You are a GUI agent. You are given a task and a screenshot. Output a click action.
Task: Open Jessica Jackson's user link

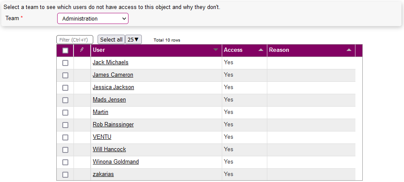[113, 87]
